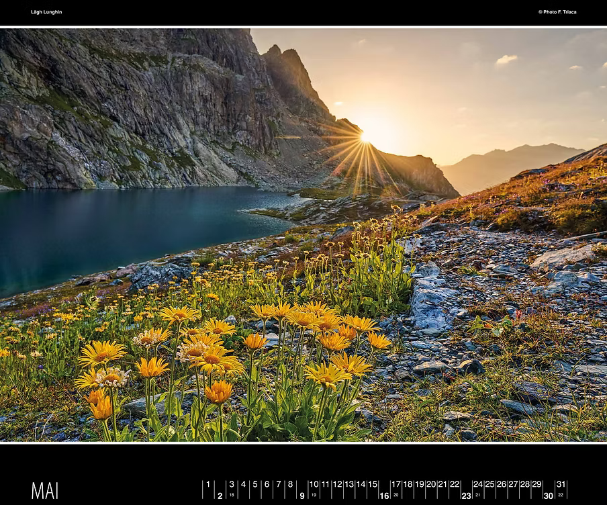Select day 18 in the top row
The width and height of the screenshot is (607, 505).
(408, 484)
